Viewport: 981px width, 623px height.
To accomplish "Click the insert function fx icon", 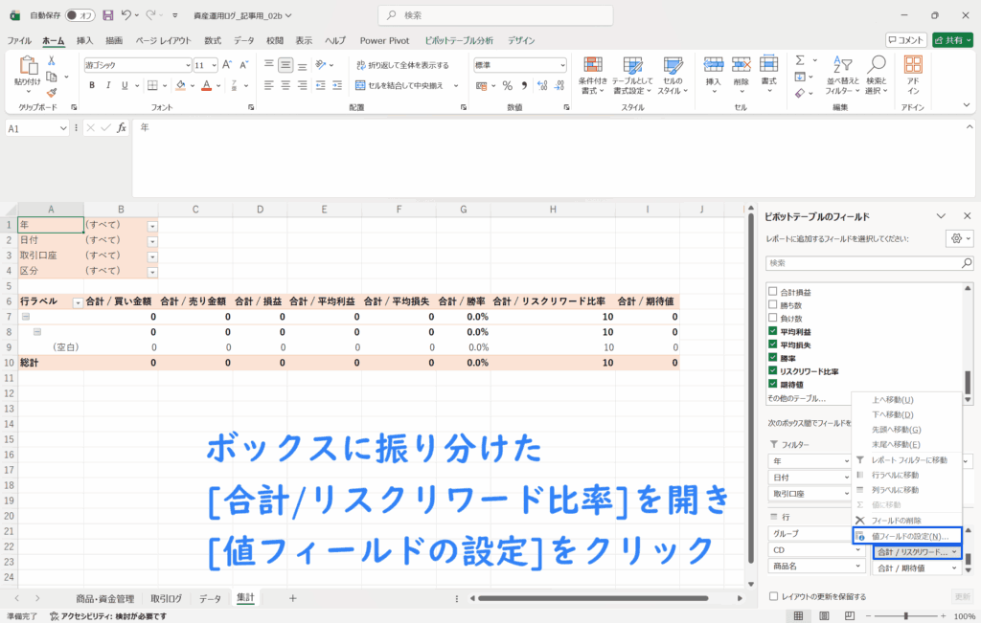I will click(x=122, y=127).
